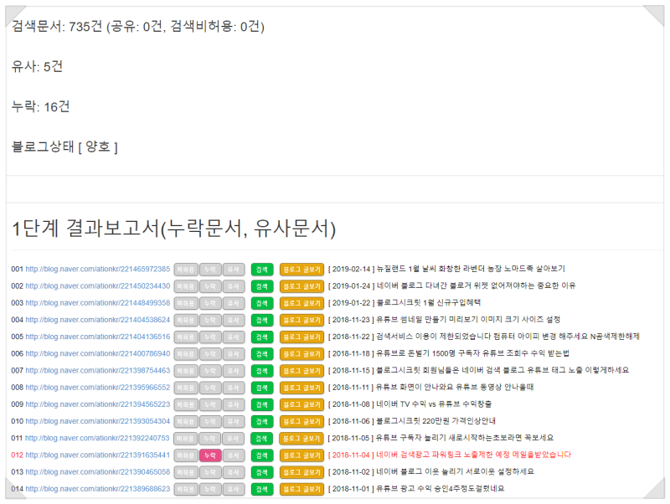This screenshot has width=670, height=504.
Task: Click the highlighted pink 누락 button in row 012
Action: point(210,455)
